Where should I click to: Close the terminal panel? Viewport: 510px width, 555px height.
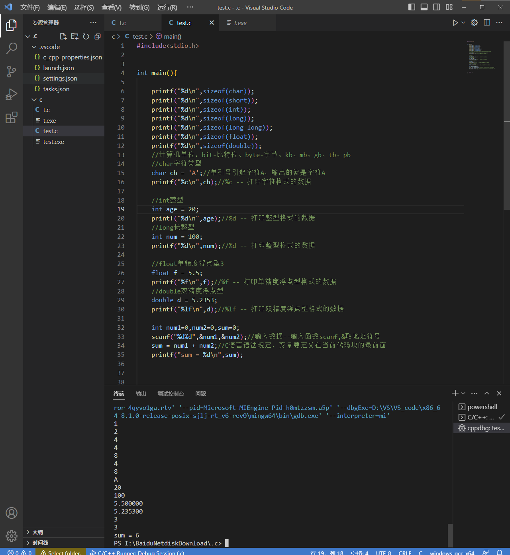click(x=499, y=393)
